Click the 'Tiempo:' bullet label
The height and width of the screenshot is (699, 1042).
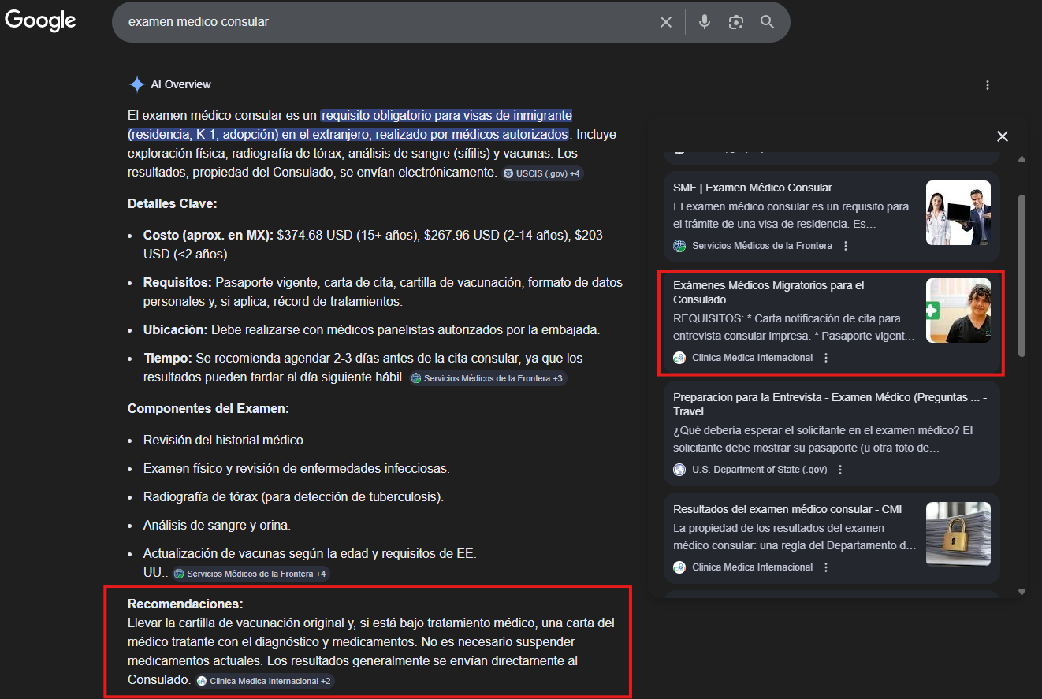[167, 358]
